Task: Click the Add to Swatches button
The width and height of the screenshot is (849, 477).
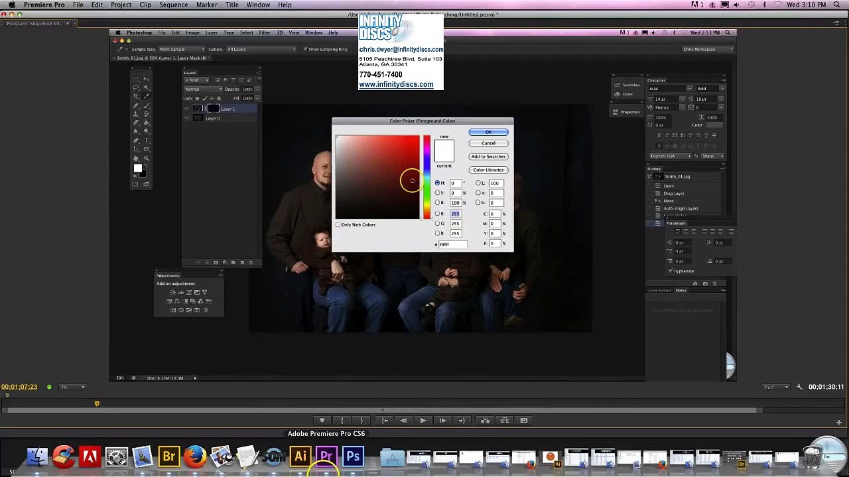Action: click(x=488, y=157)
